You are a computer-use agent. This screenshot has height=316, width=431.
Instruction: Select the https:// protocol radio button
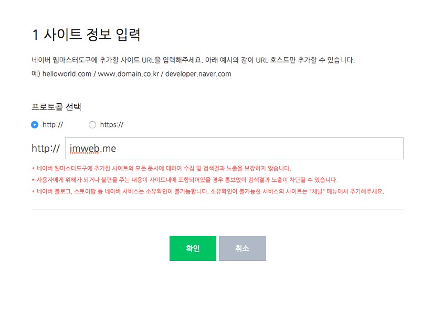click(x=92, y=125)
